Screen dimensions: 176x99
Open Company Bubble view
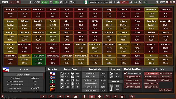pyautogui.click(x=151, y=87)
